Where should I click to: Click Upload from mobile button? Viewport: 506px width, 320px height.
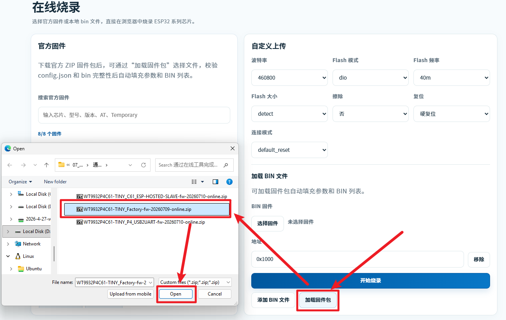coord(131,294)
